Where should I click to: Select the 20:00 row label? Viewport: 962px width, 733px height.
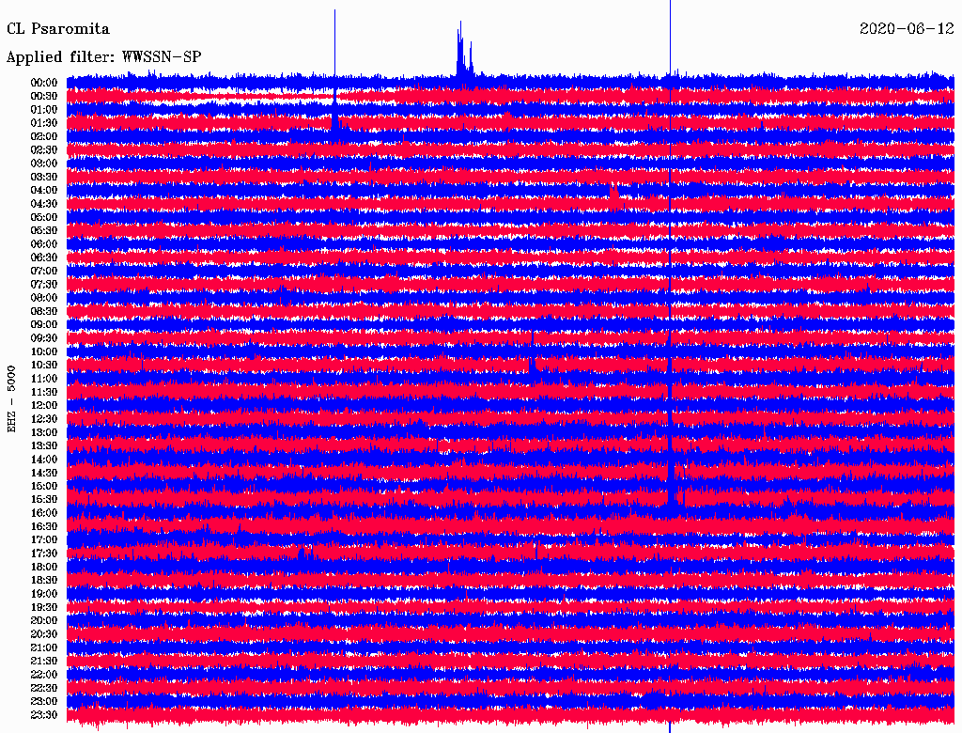[44, 620]
